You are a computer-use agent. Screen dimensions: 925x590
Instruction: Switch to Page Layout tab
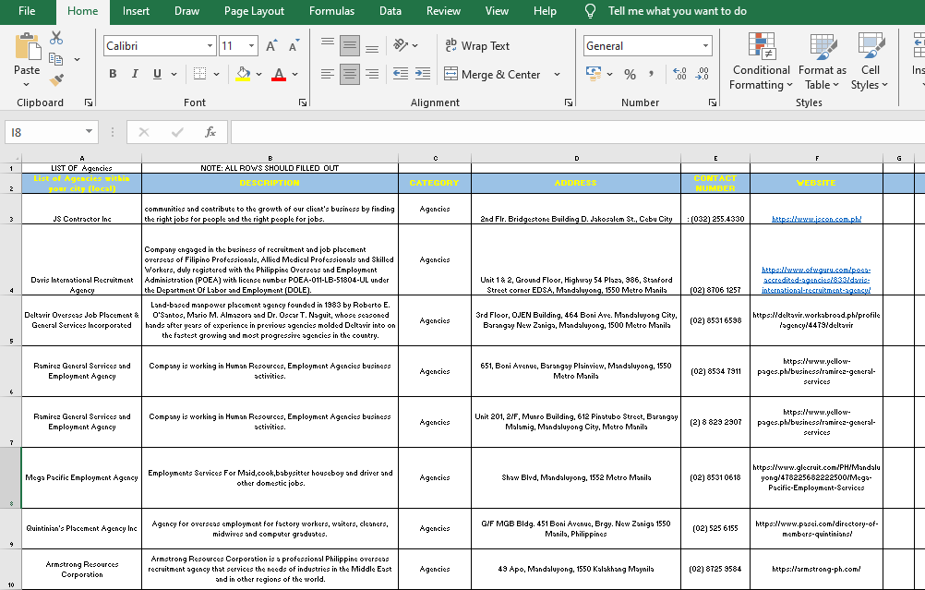(254, 11)
